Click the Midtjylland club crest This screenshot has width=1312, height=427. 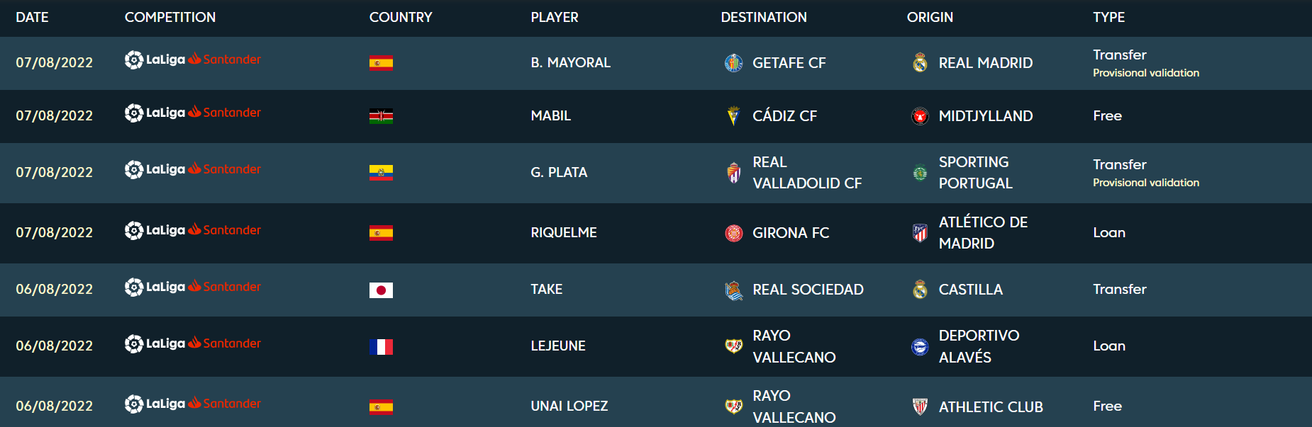coord(920,116)
